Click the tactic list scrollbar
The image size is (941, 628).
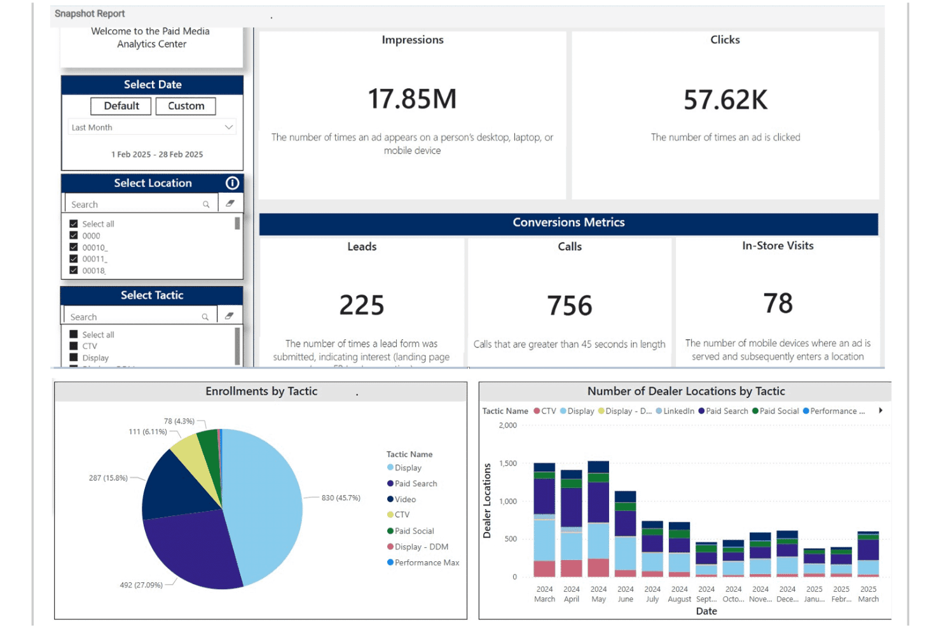[x=238, y=345]
